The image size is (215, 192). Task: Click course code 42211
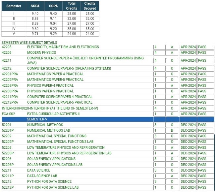click(x=7, y=60)
